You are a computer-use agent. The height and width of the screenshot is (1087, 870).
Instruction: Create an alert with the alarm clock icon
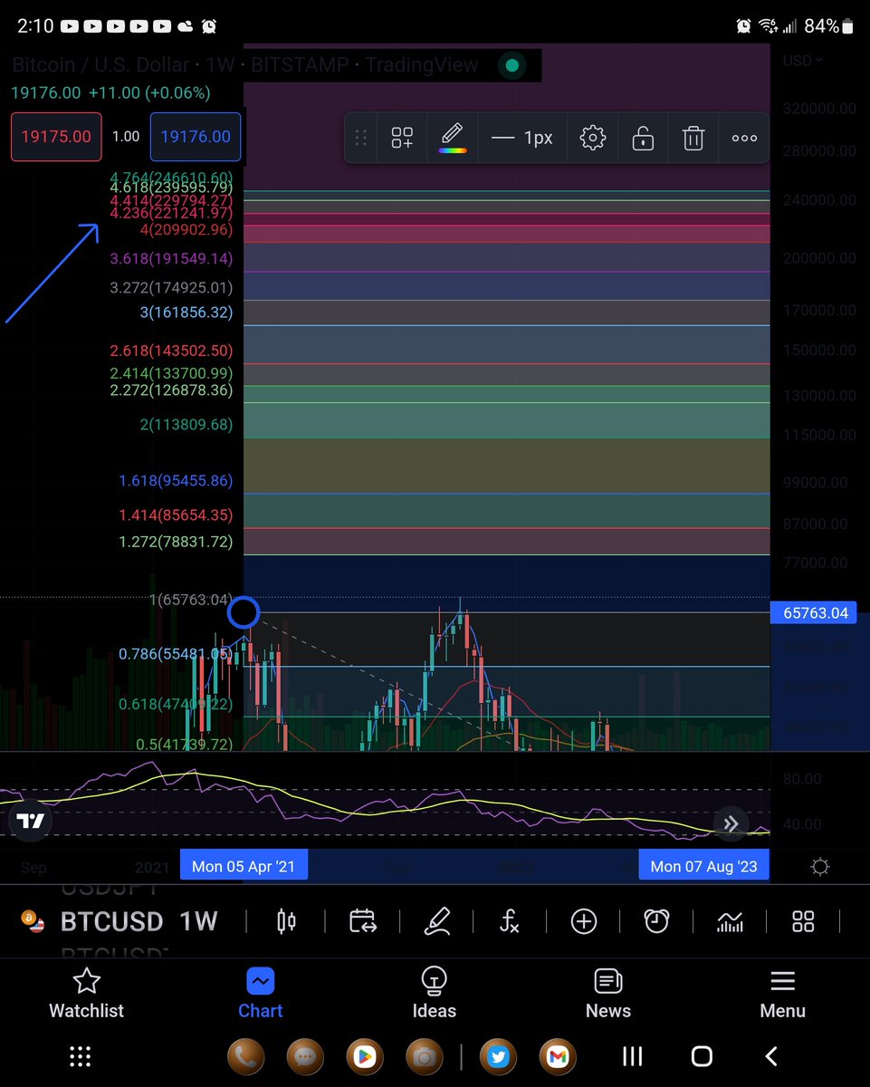[x=656, y=922]
